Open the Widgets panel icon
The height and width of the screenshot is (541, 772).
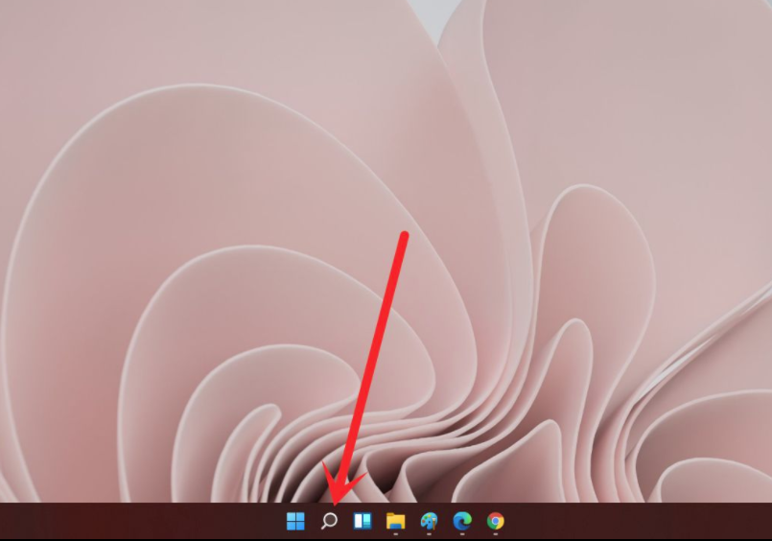coord(363,521)
